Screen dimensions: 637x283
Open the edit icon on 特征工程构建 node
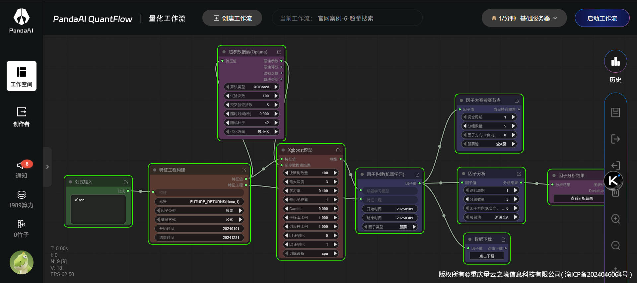tap(244, 170)
